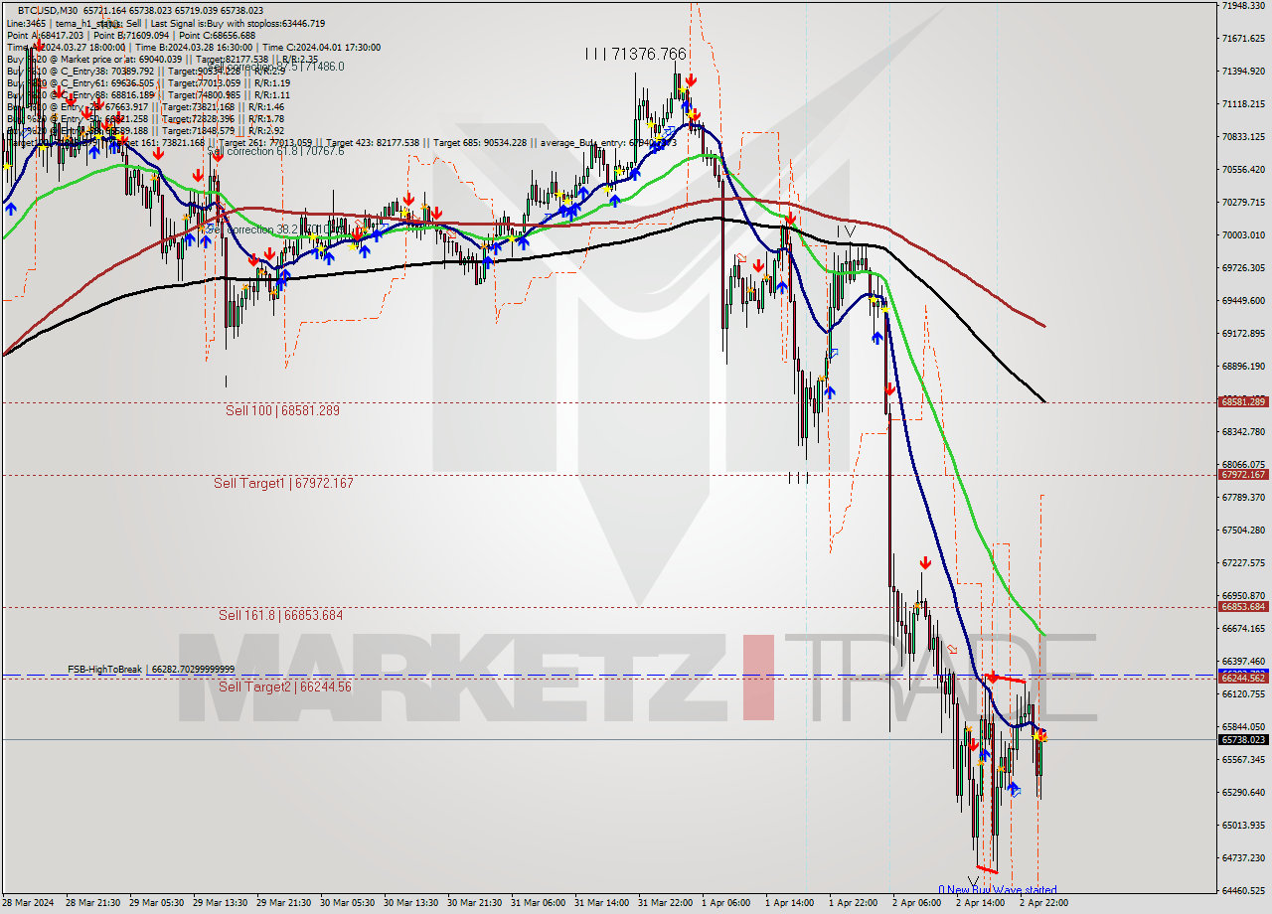Click the 64737.230 price axis value
The image size is (1272, 914).
[1243, 858]
